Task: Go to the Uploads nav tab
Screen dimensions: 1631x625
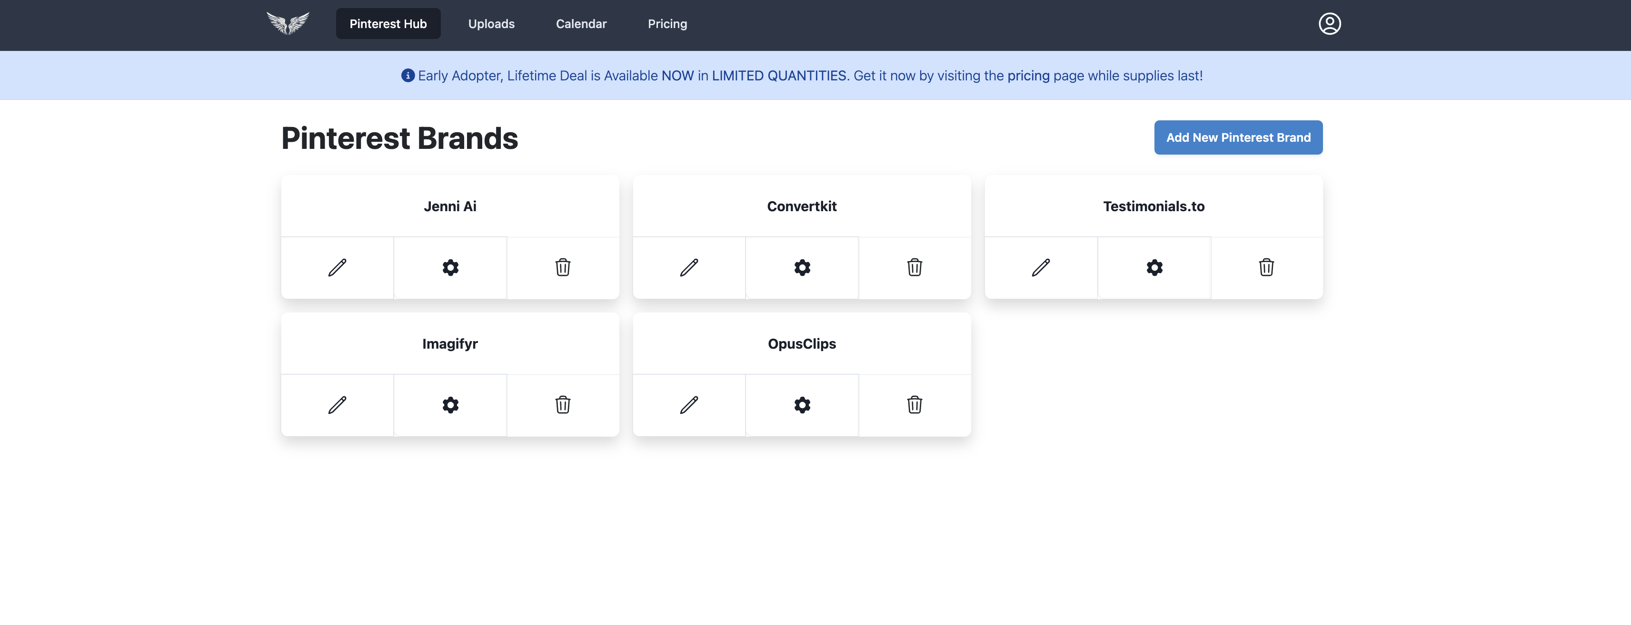Action: [x=491, y=24]
